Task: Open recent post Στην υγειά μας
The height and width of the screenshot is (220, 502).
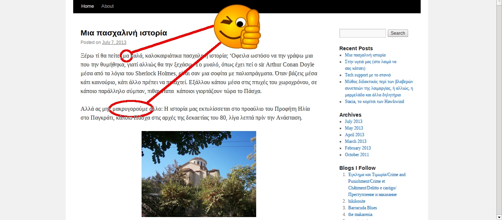Action: coord(370,62)
